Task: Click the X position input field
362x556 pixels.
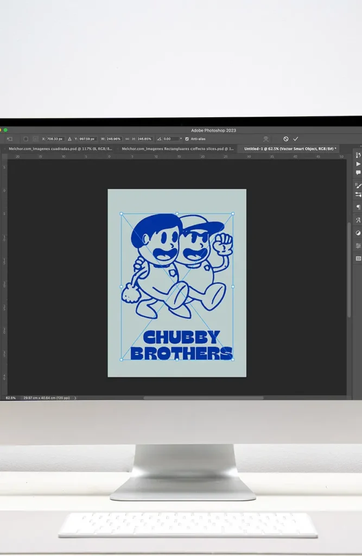Action: (x=55, y=139)
